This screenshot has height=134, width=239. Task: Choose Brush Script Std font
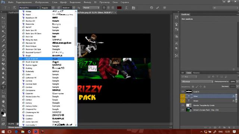[x=47, y=62]
